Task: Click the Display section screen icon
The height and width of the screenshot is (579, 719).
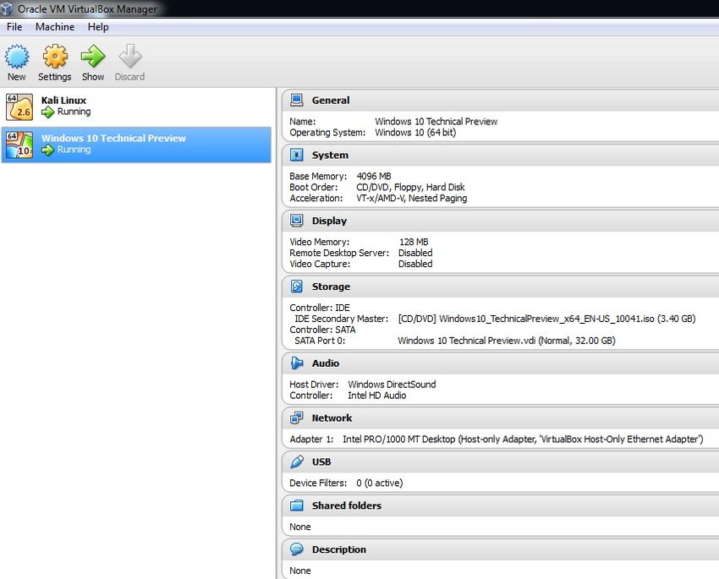Action: 297,221
